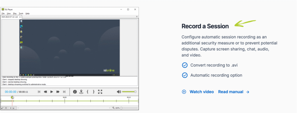Viewport: 297px width, 113px height.
Task: Click the arrow after Read manual
Action: point(248,92)
